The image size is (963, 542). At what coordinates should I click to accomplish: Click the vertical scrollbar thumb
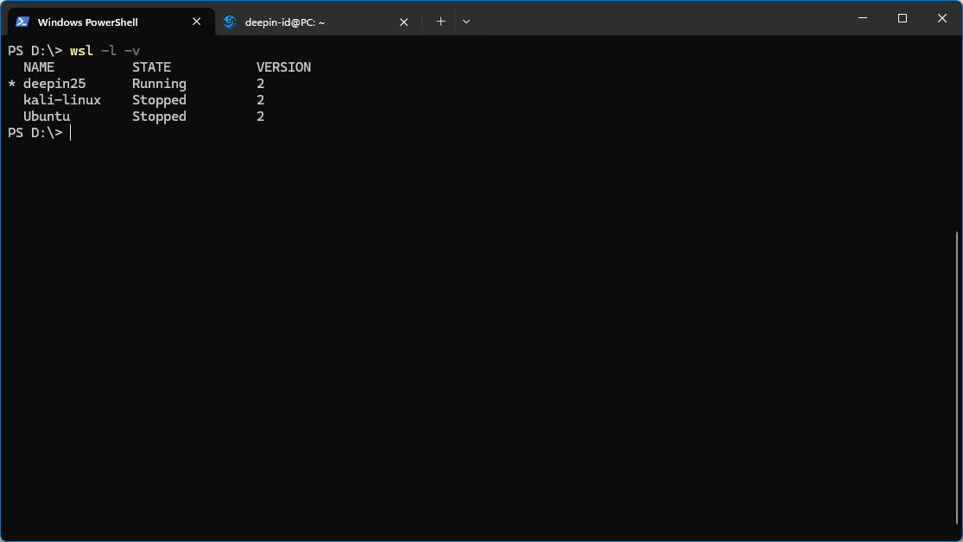pos(957,379)
